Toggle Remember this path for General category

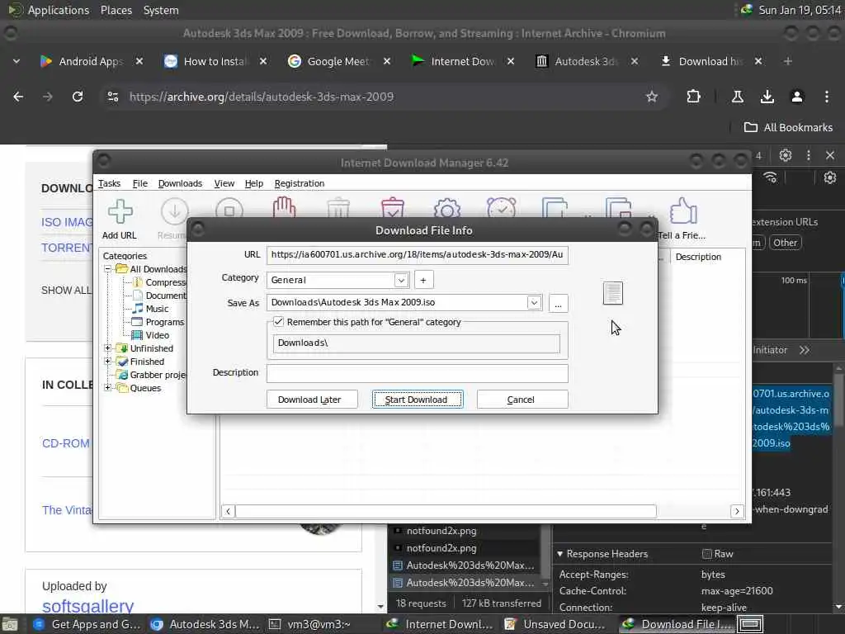[x=278, y=322]
